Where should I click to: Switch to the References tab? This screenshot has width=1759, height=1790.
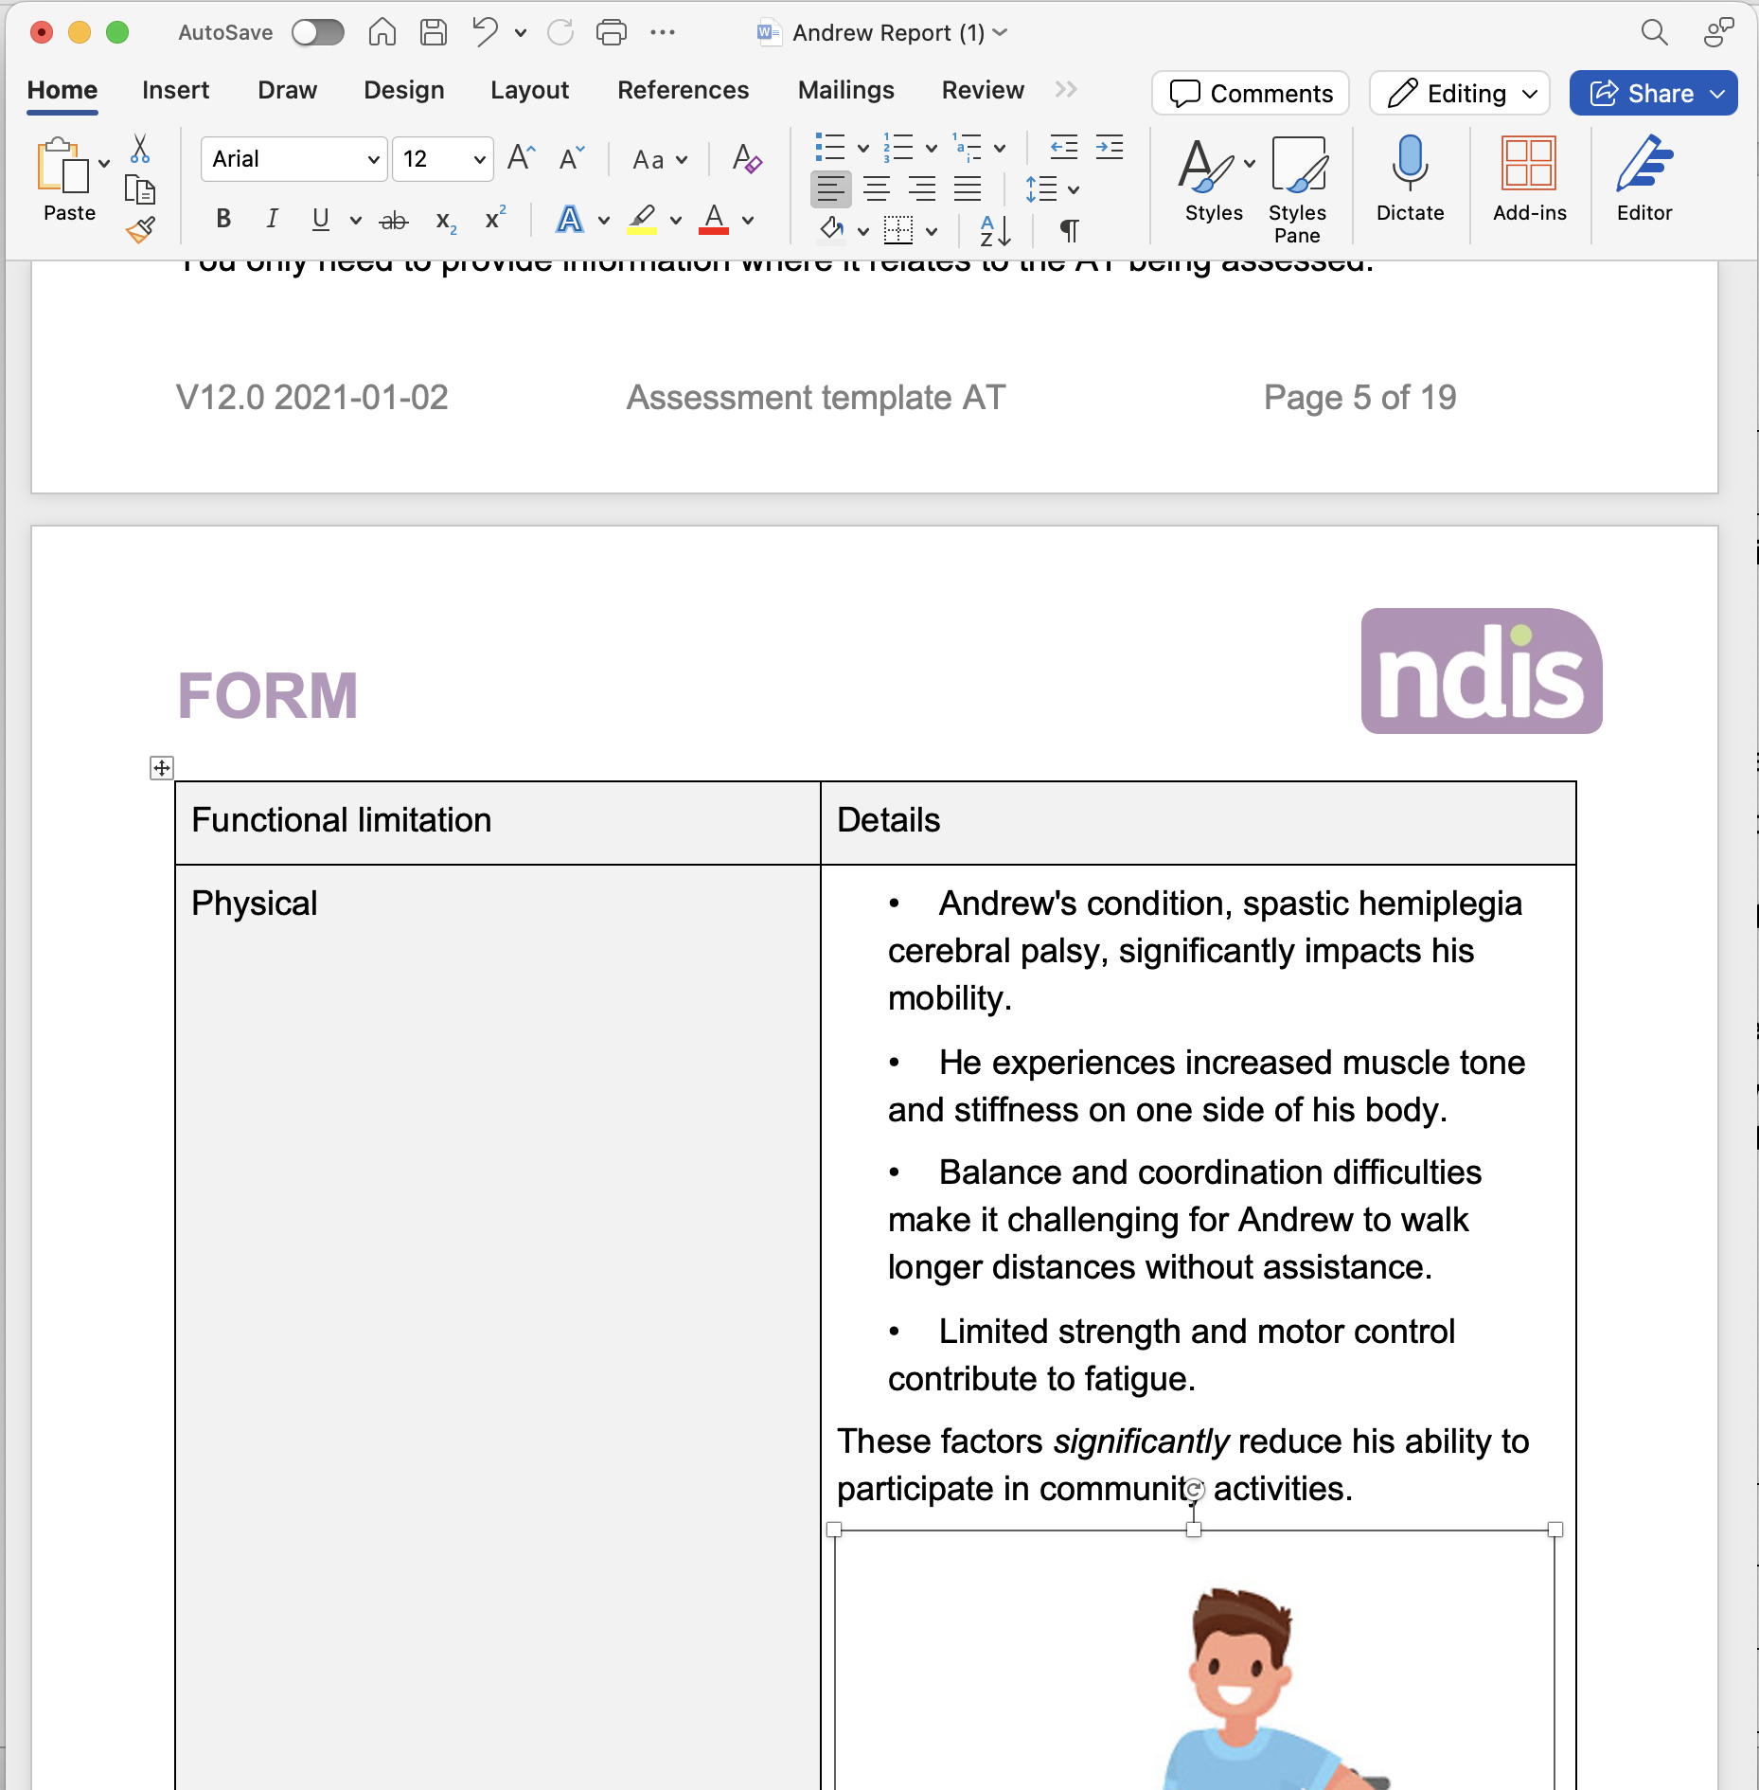pos(683,90)
